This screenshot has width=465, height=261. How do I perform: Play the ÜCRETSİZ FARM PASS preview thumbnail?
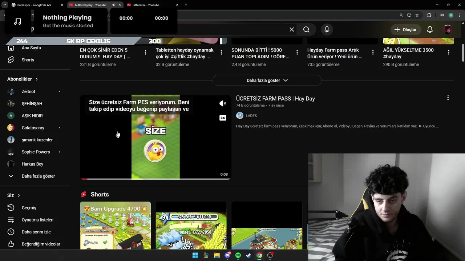(155, 137)
